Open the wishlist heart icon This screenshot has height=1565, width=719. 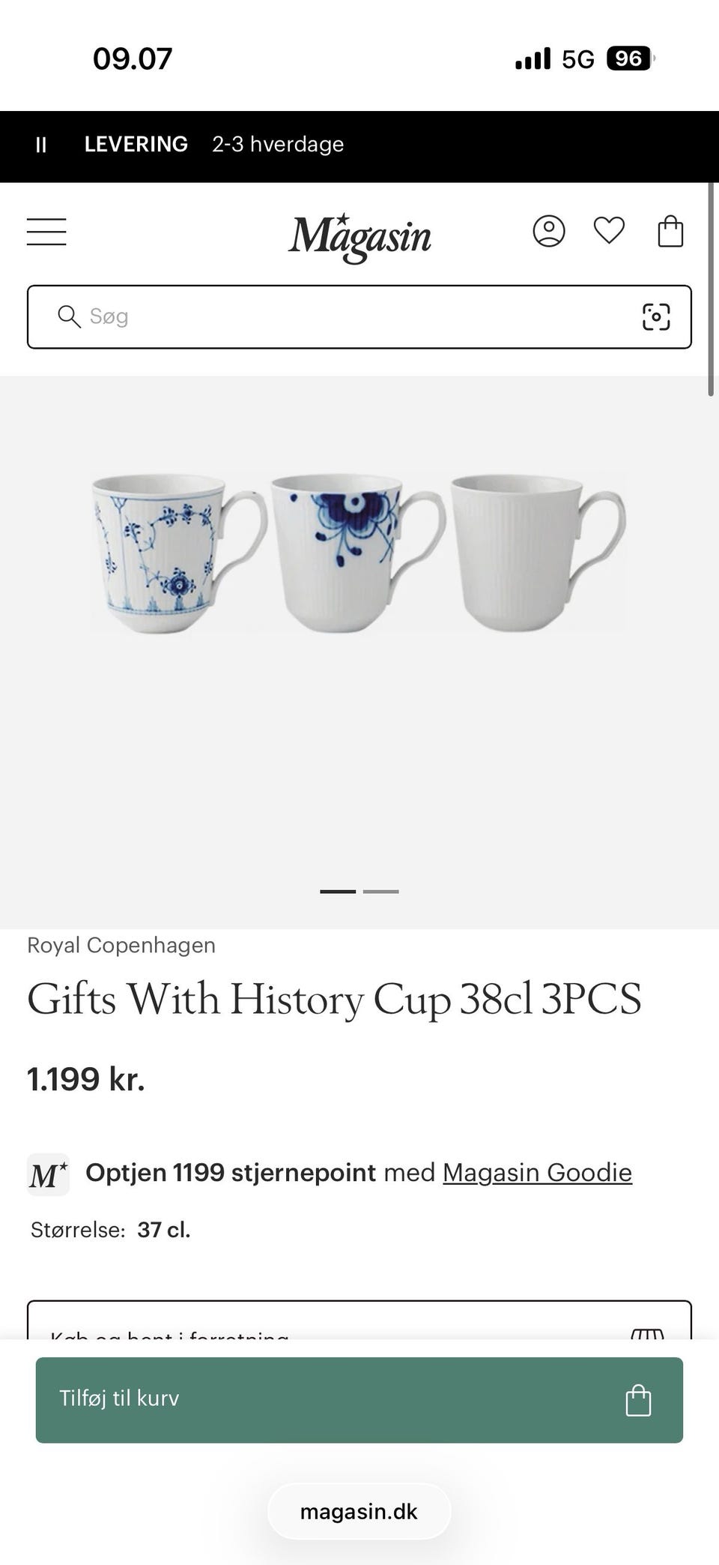[x=609, y=230]
